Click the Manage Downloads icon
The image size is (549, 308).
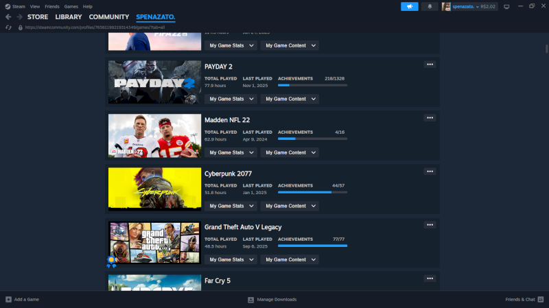(x=250, y=300)
